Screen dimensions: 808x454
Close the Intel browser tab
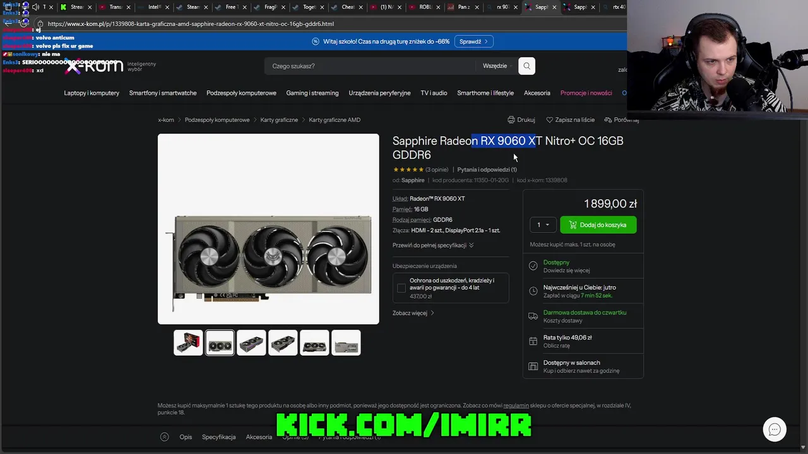168,7
